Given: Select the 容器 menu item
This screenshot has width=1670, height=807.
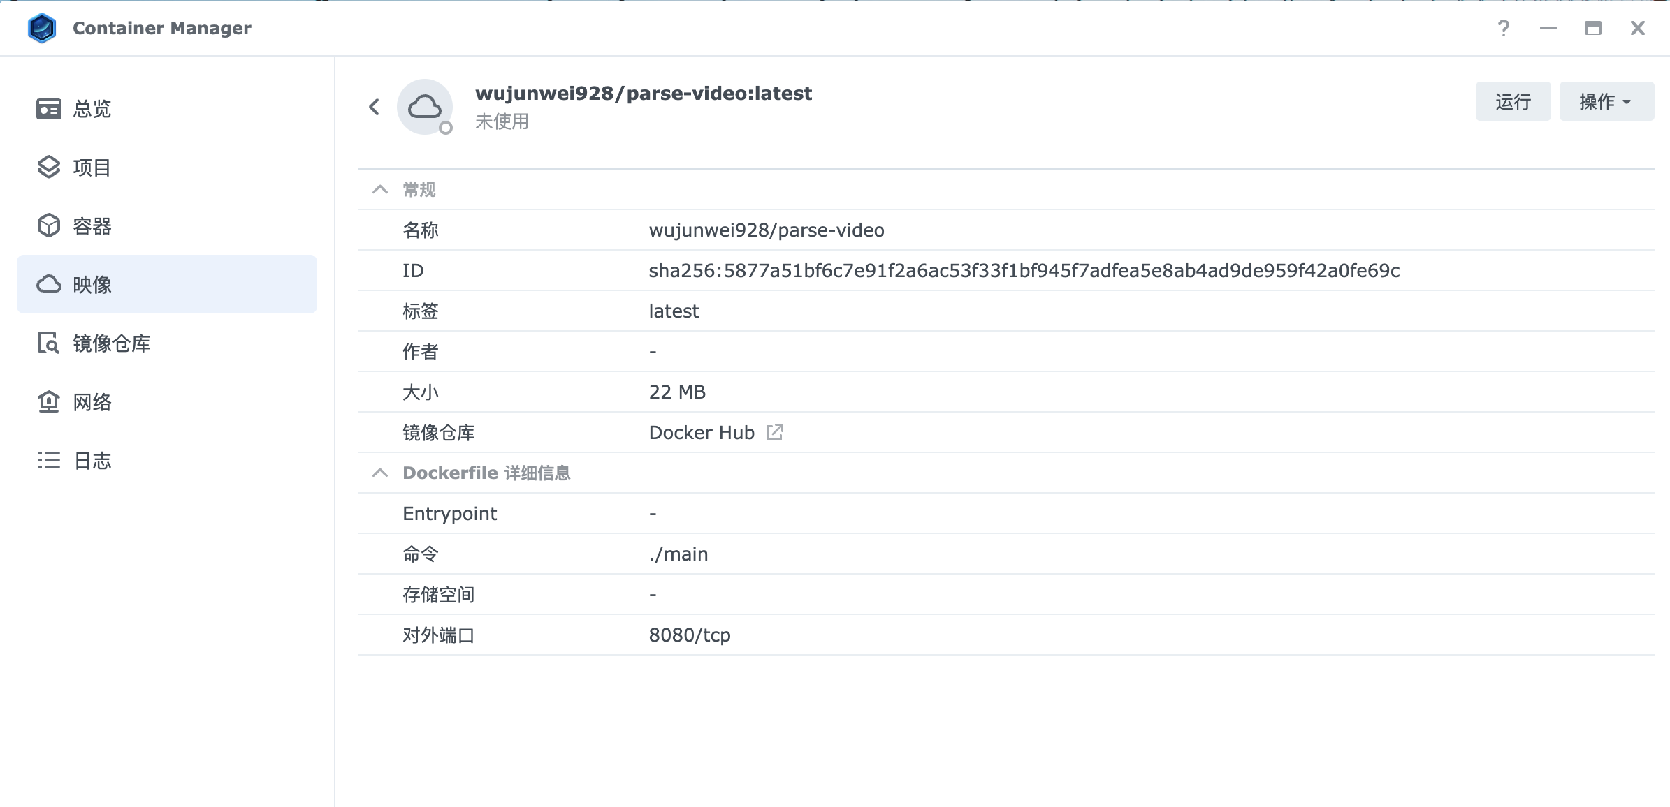Looking at the screenshot, I should [x=92, y=226].
